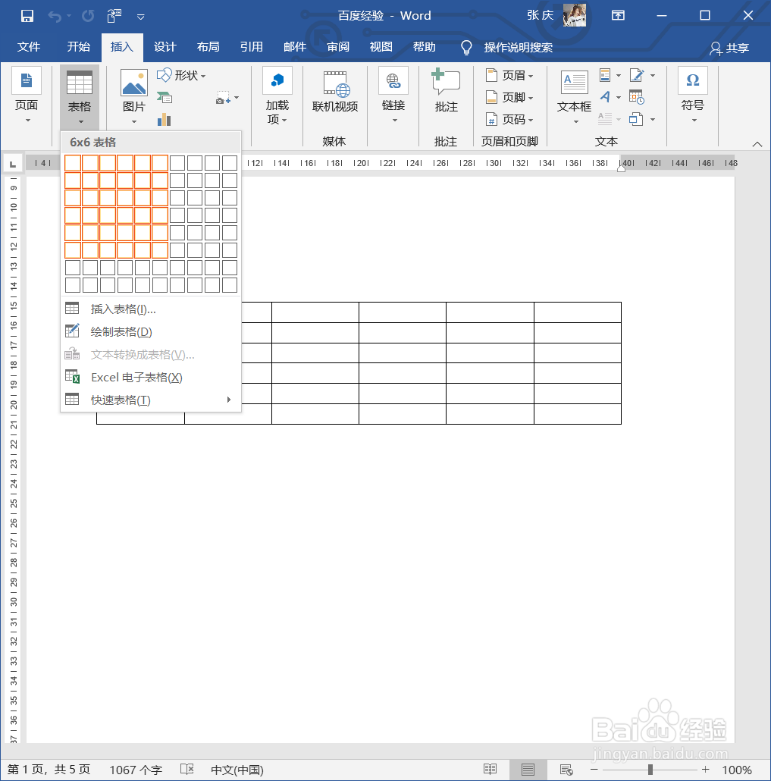Click the Redo icon in the quick access toolbar
Screen dimensions: 771x781
(88, 17)
